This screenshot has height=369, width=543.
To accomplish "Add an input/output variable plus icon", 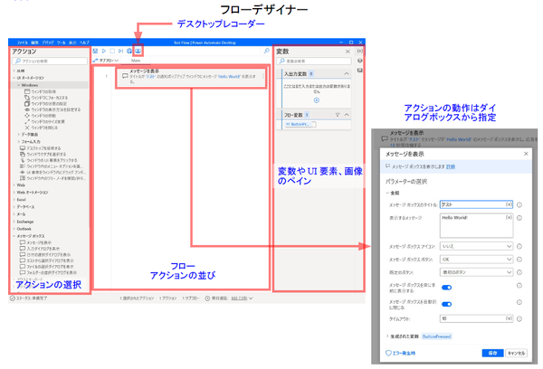I will click(x=316, y=100).
